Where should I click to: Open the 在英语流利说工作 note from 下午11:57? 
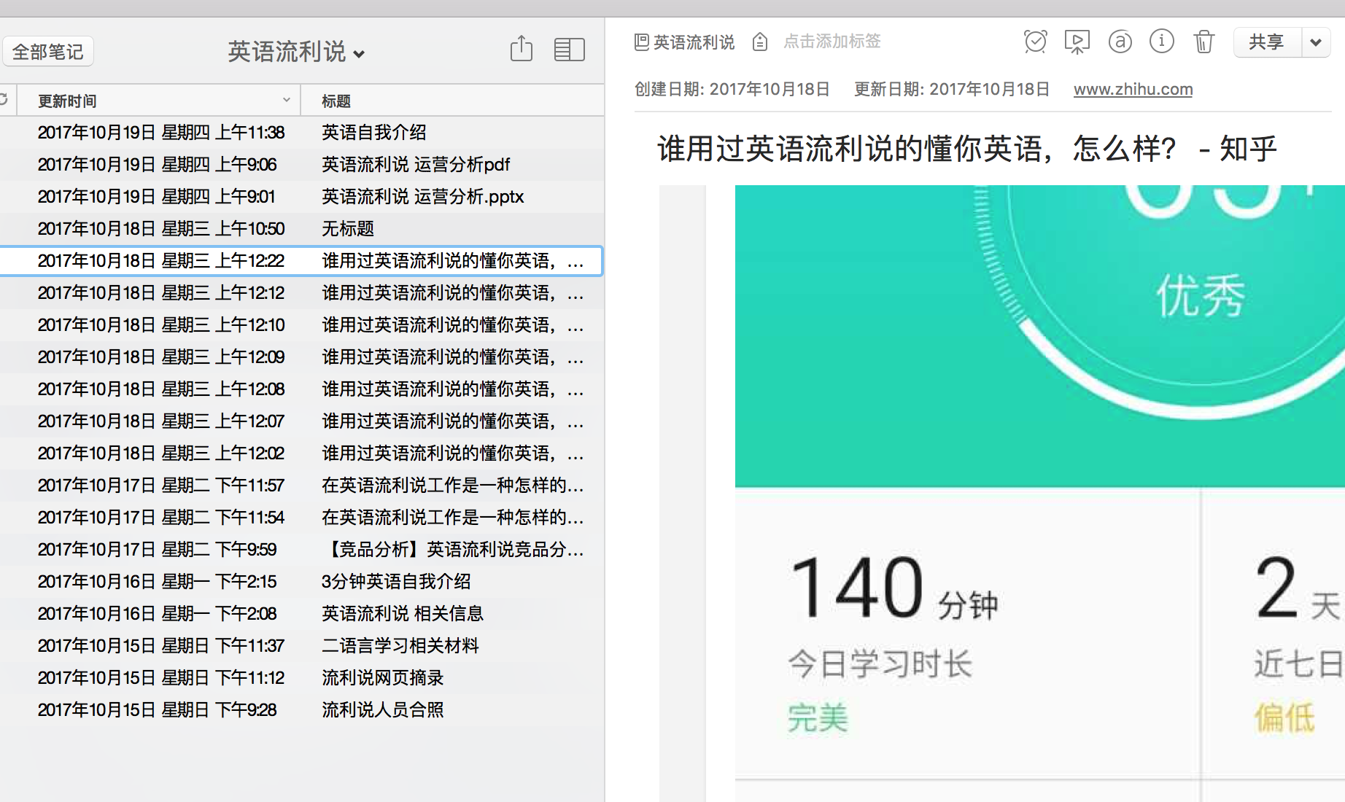(x=302, y=485)
